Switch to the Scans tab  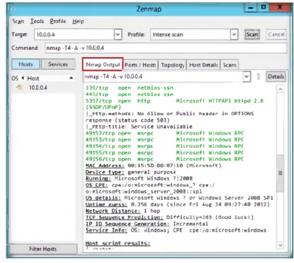pos(229,65)
